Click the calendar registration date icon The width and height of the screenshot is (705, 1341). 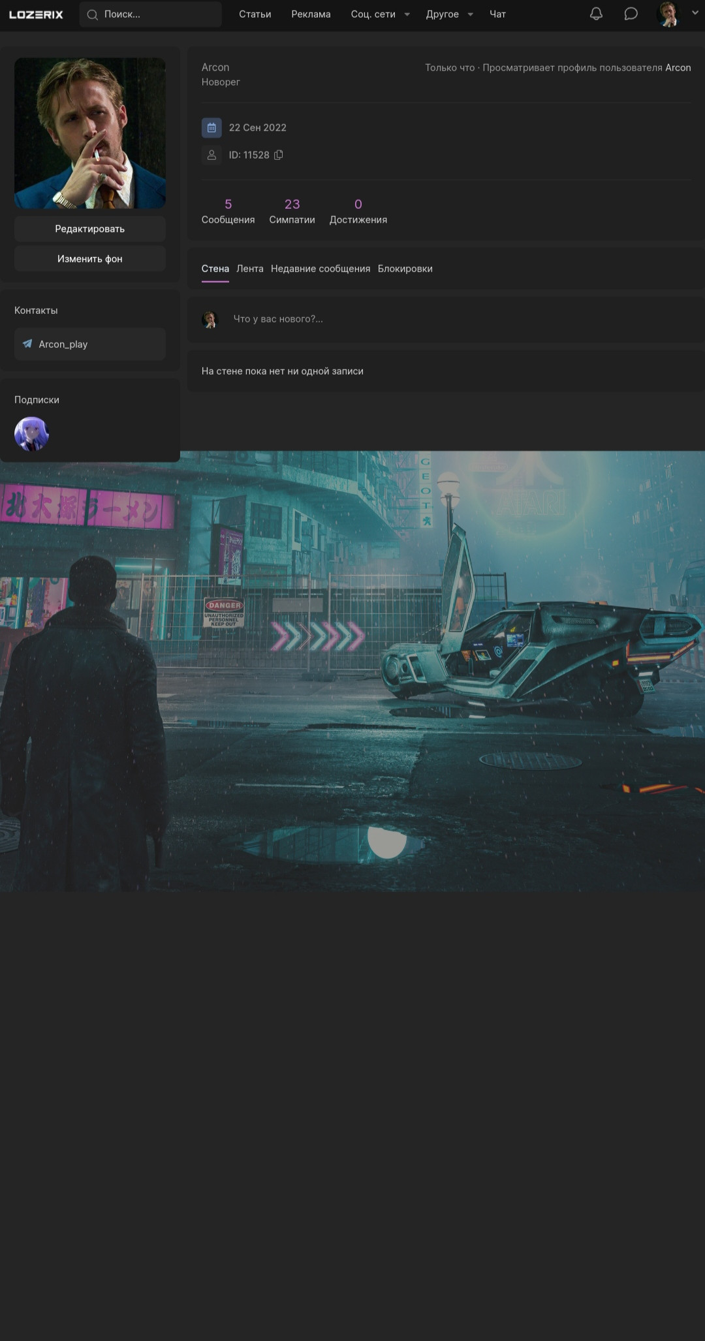click(x=211, y=128)
